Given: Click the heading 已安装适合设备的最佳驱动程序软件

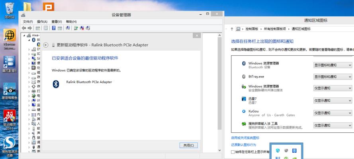Looking at the screenshot, I should pos(85,58).
